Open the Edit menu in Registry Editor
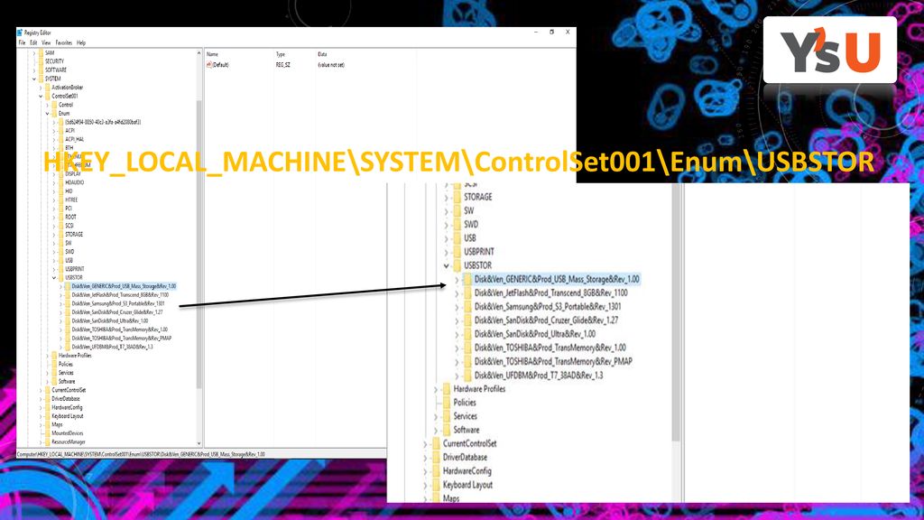Screen dimensions: 924x520 click(33, 42)
